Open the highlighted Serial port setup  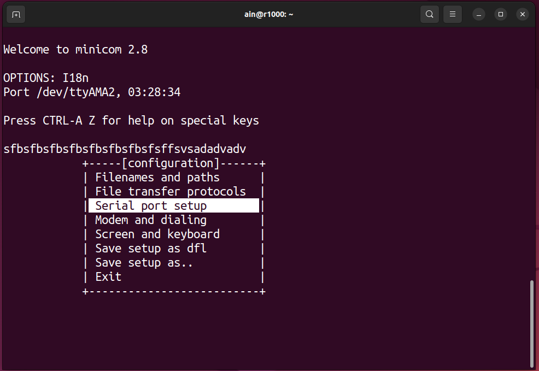(x=174, y=205)
